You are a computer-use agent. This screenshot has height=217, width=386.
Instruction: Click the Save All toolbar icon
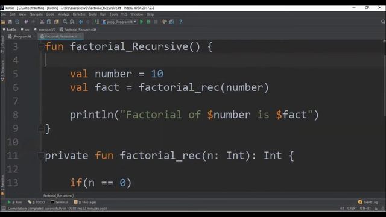[x=10, y=22]
